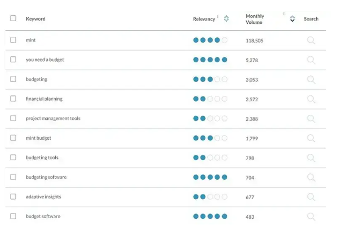Search the project management tools keyword
The height and width of the screenshot is (235, 341).
point(311,119)
